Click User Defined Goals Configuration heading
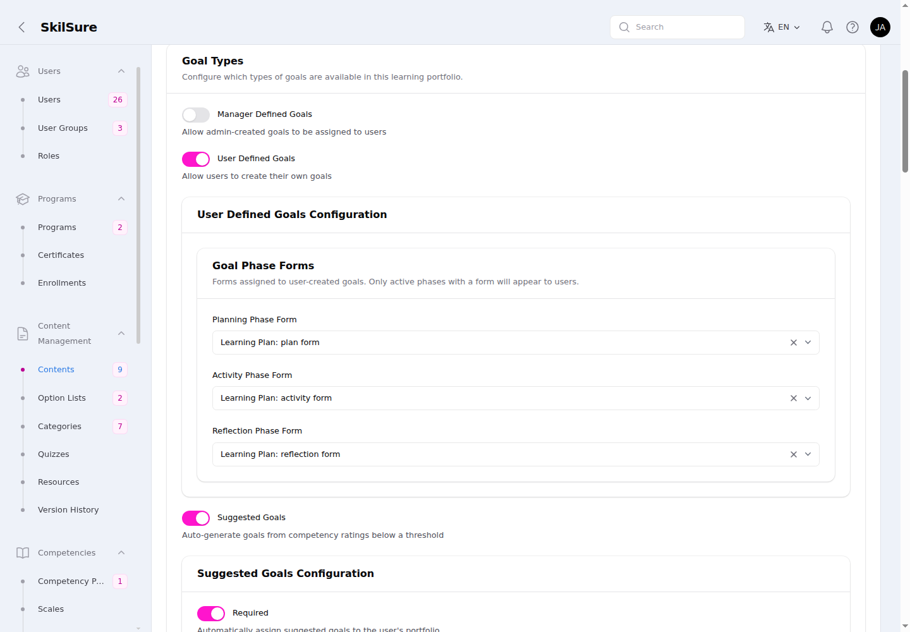 pos(292,215)
